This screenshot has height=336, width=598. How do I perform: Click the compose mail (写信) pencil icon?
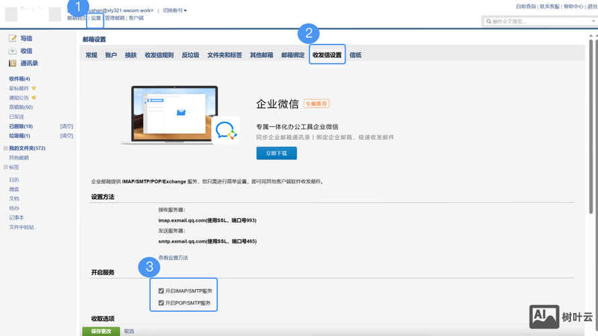click(x=13, y=38)
